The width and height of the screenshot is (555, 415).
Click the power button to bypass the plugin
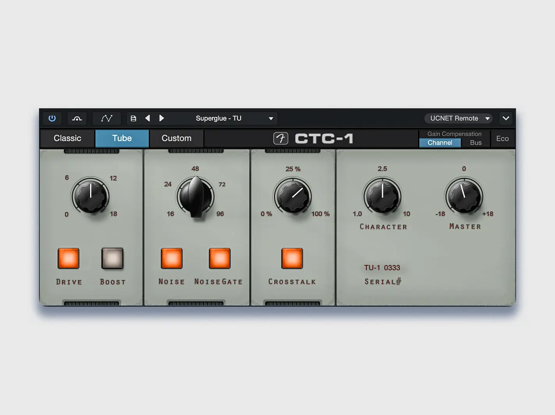click(52, 118)
